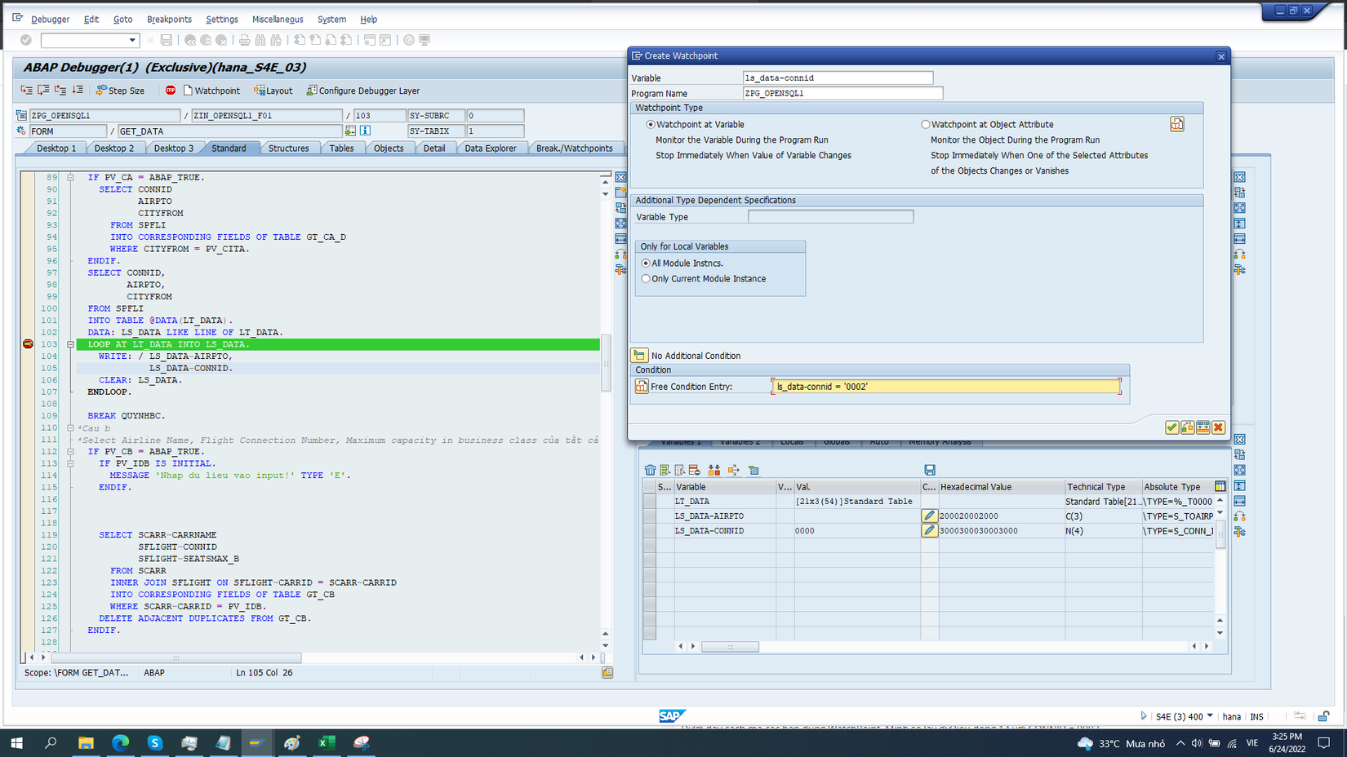This screenshot has width=1347, height=757.
Task: Click the delete icon above the variables table
Action: pos(649,470)
